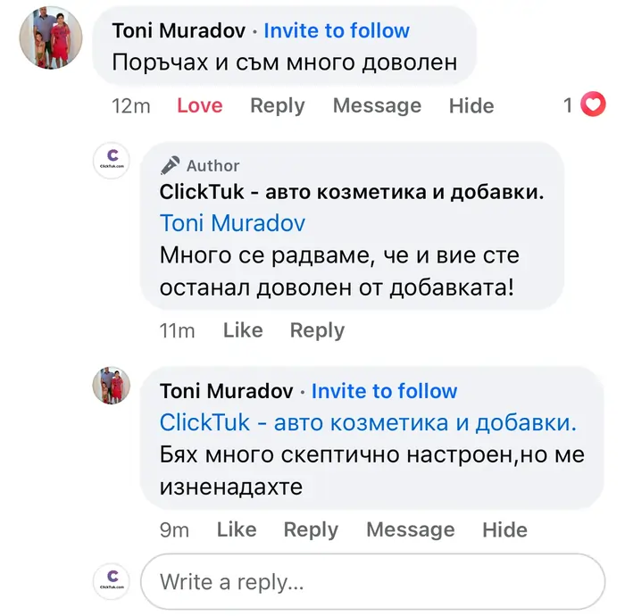
Task: Toggle Like on ClickTuk's reply
Action: click(243, 330)
